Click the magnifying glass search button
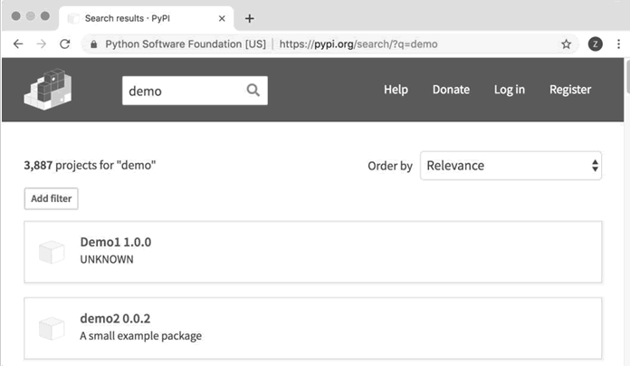 [253, 90]
